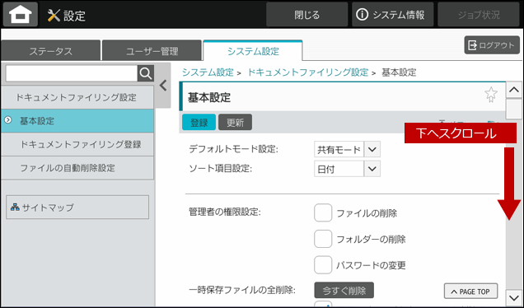This screenshot has height=308, width=524.
Task: Open ソート項目設定 dropdown
Action: coord(347,169)
